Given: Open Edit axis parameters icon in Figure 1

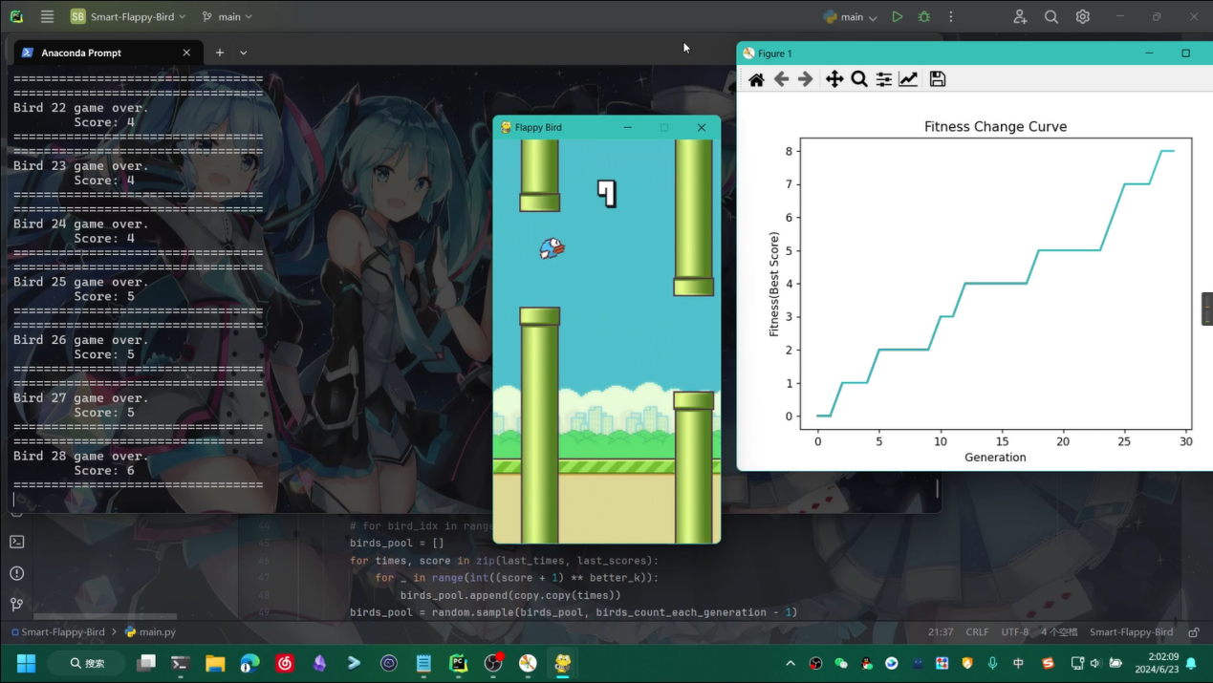Looking at the screenshot, I should tap(909, 79).
